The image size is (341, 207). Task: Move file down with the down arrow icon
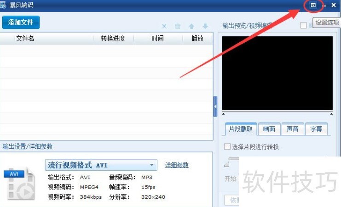205,27
